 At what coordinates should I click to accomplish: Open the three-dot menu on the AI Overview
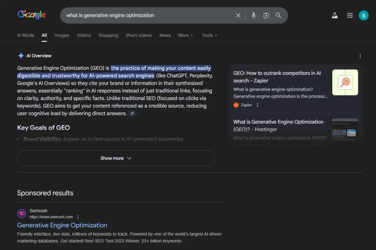tap(360, 55)
